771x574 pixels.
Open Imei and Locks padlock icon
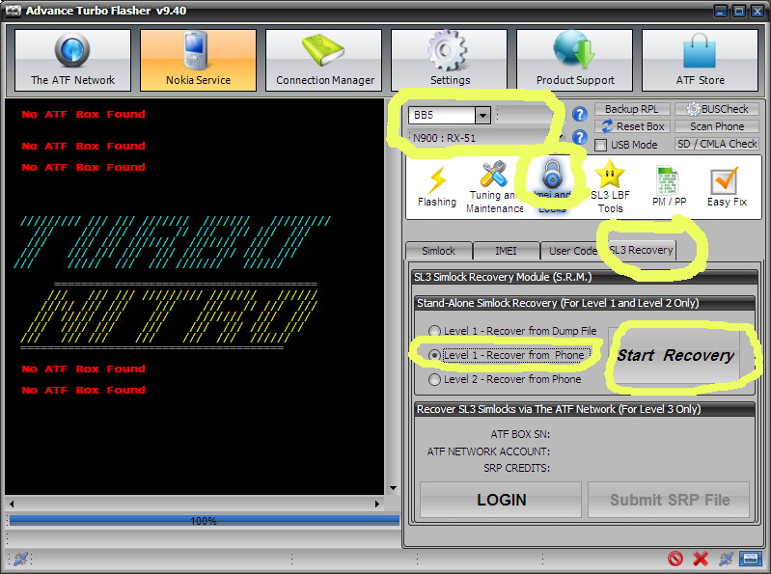click(552, 187)
